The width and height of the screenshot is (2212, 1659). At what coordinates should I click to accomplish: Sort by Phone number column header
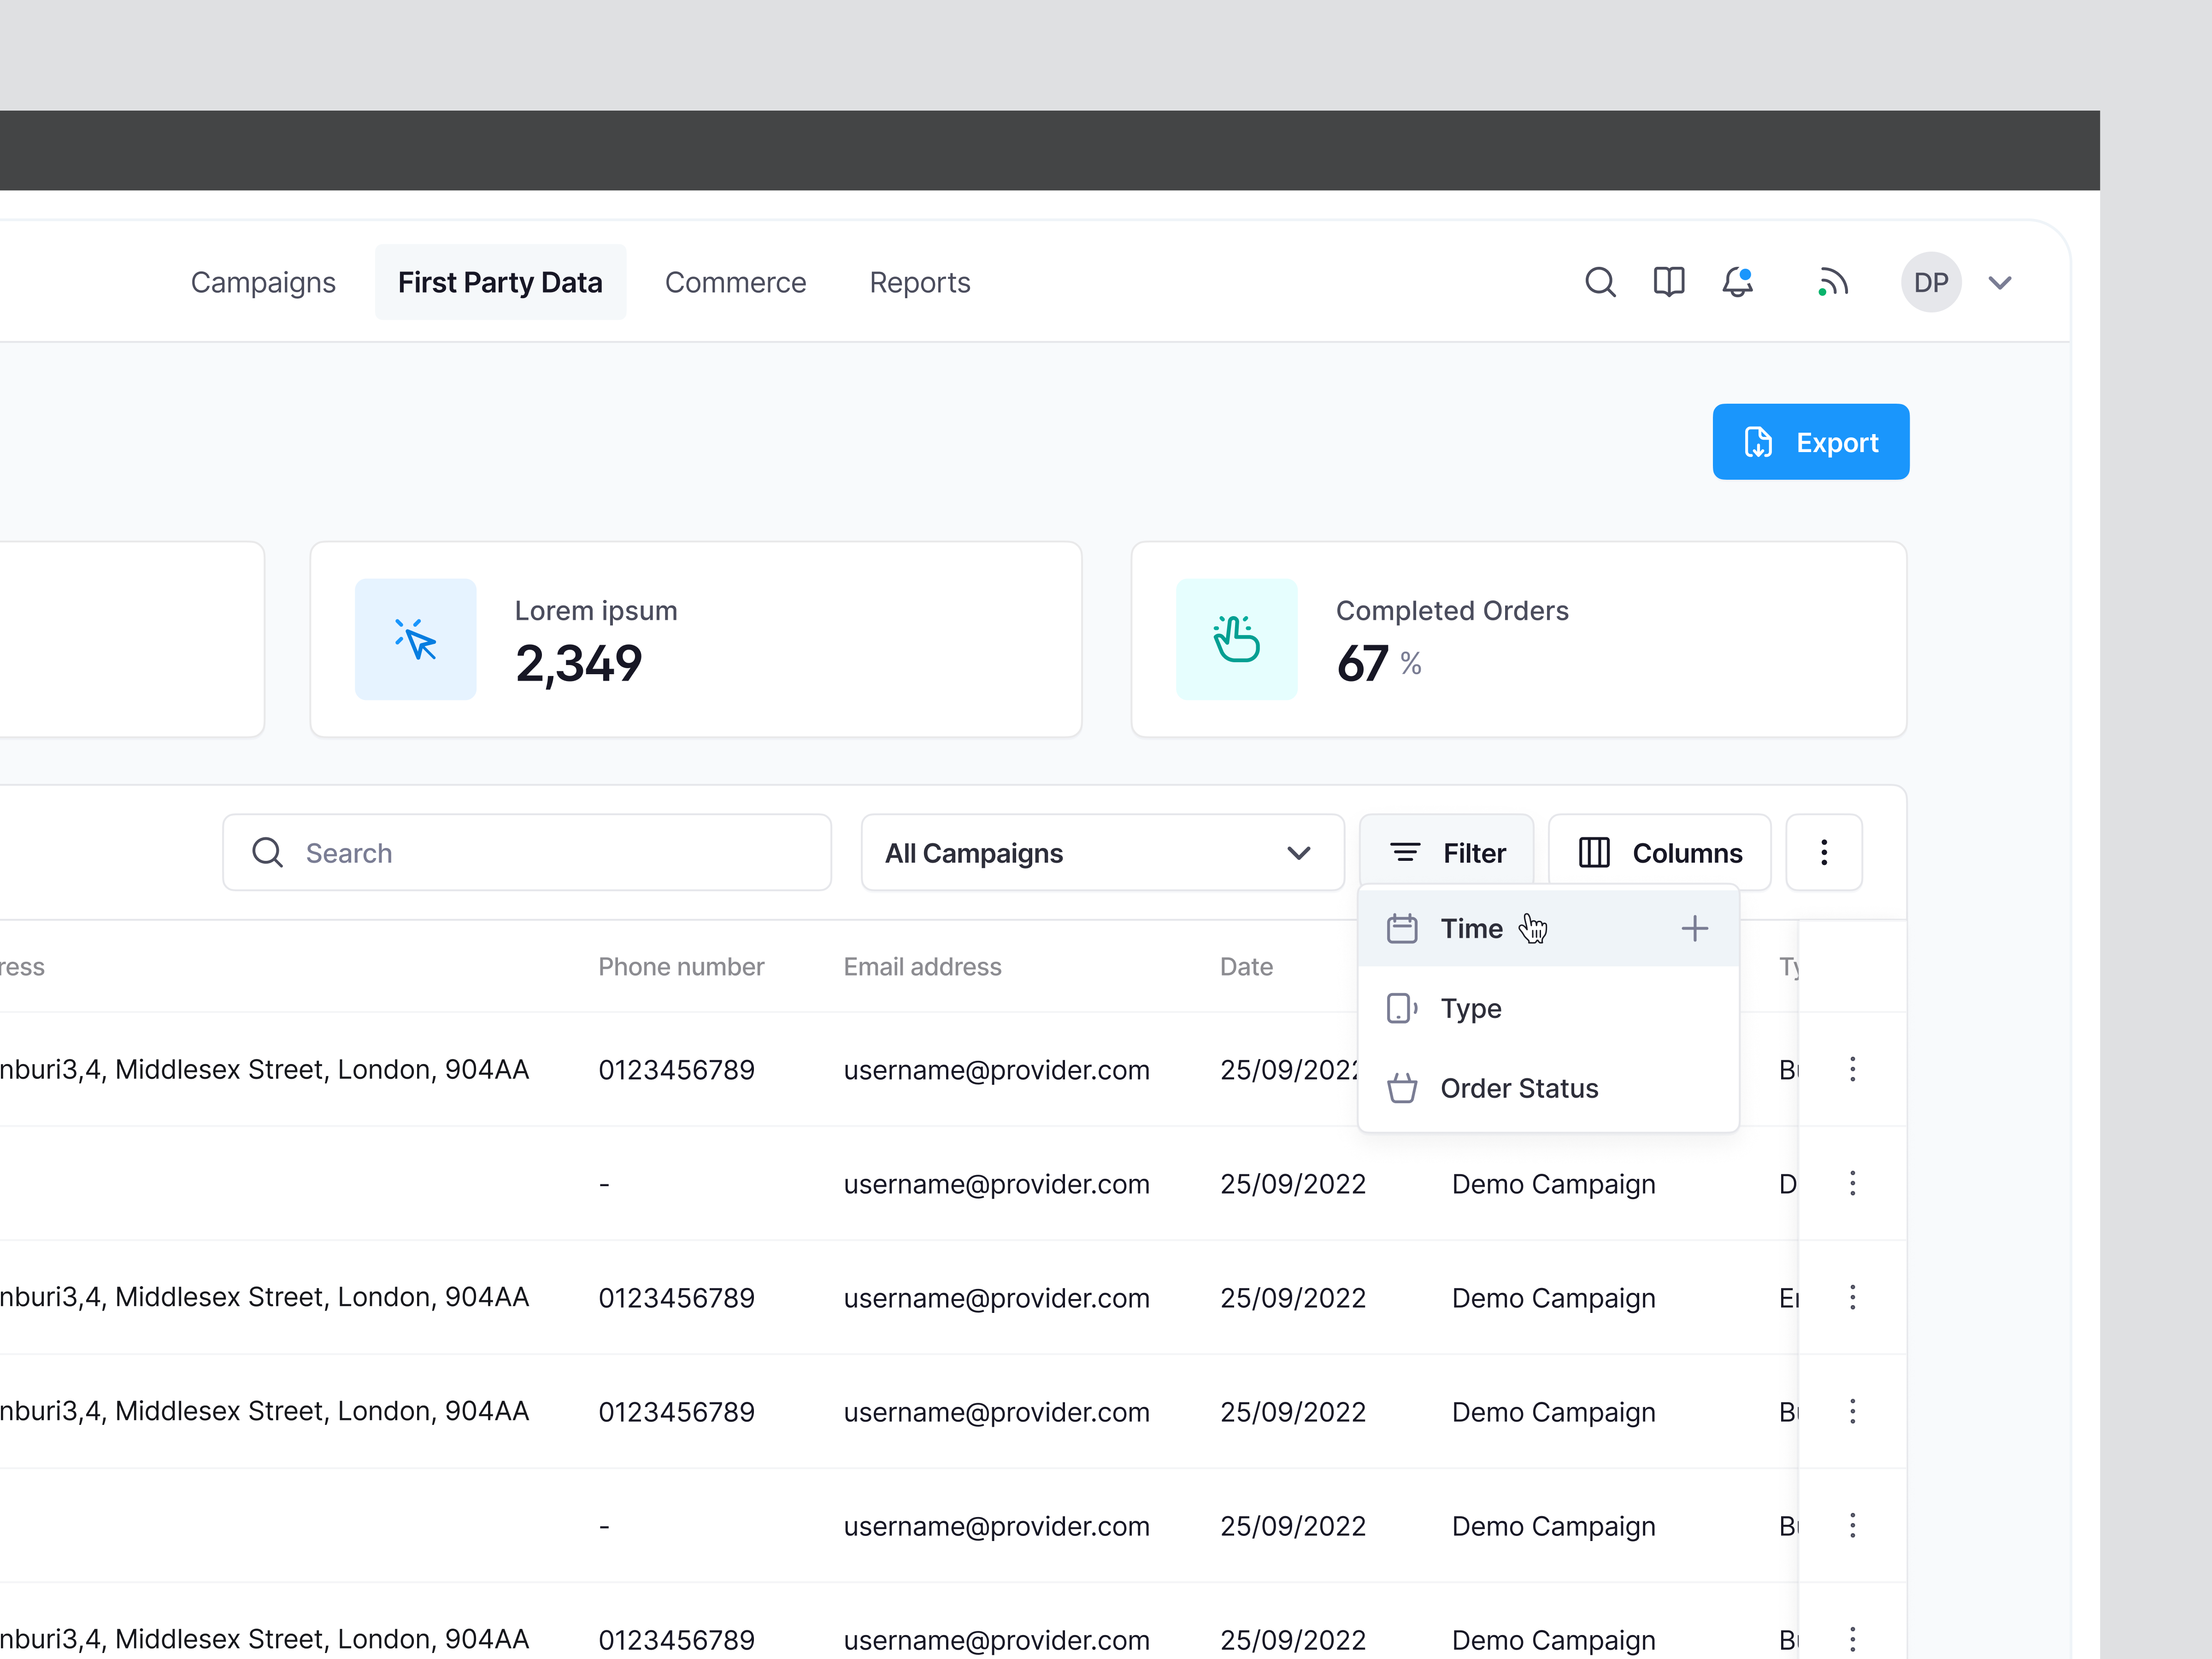pyautogui.click(x=681, y=967)
